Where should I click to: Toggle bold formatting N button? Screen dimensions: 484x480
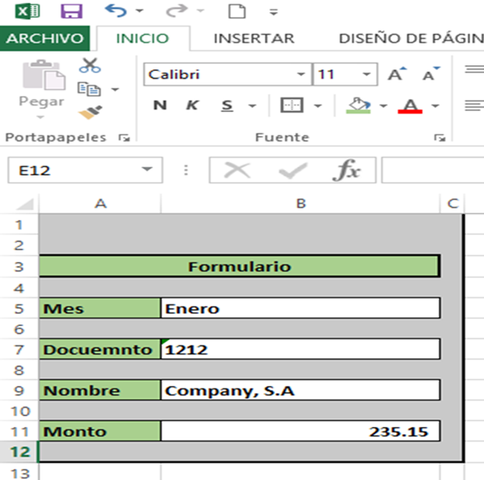(160, 106)
